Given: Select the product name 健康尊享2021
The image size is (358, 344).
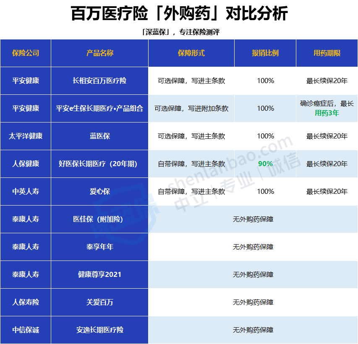Looking at the screenshot, I should [x=100, y=274].
